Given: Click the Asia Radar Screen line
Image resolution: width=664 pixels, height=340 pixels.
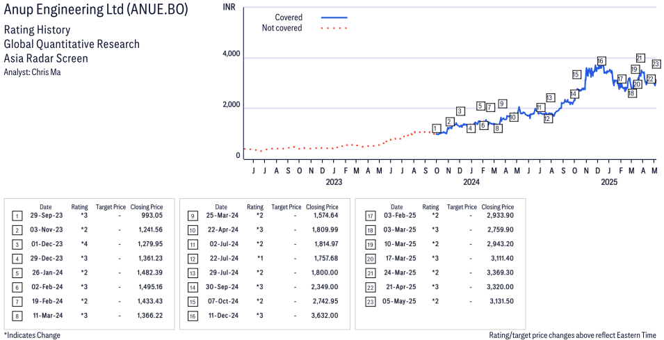Looking at the screenshot, I should coord(46,58).
